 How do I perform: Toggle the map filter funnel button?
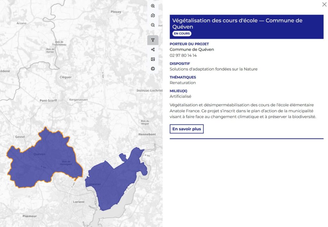coord(153,40)
